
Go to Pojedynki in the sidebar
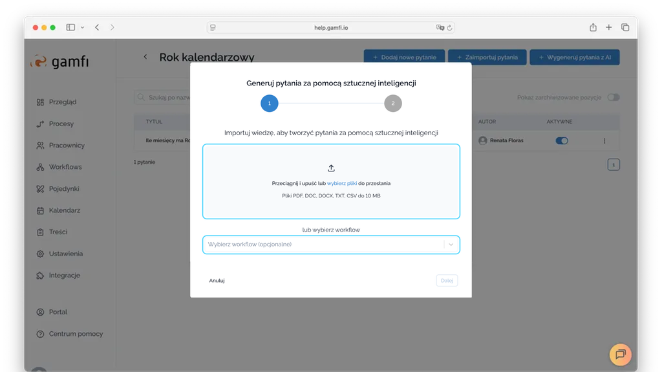click(63, 189)
